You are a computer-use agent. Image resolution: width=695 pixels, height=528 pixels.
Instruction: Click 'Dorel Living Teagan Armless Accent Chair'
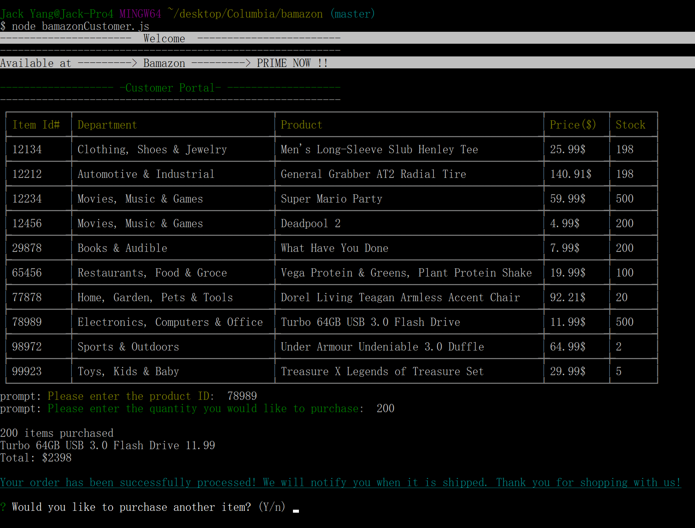[400, 297]
